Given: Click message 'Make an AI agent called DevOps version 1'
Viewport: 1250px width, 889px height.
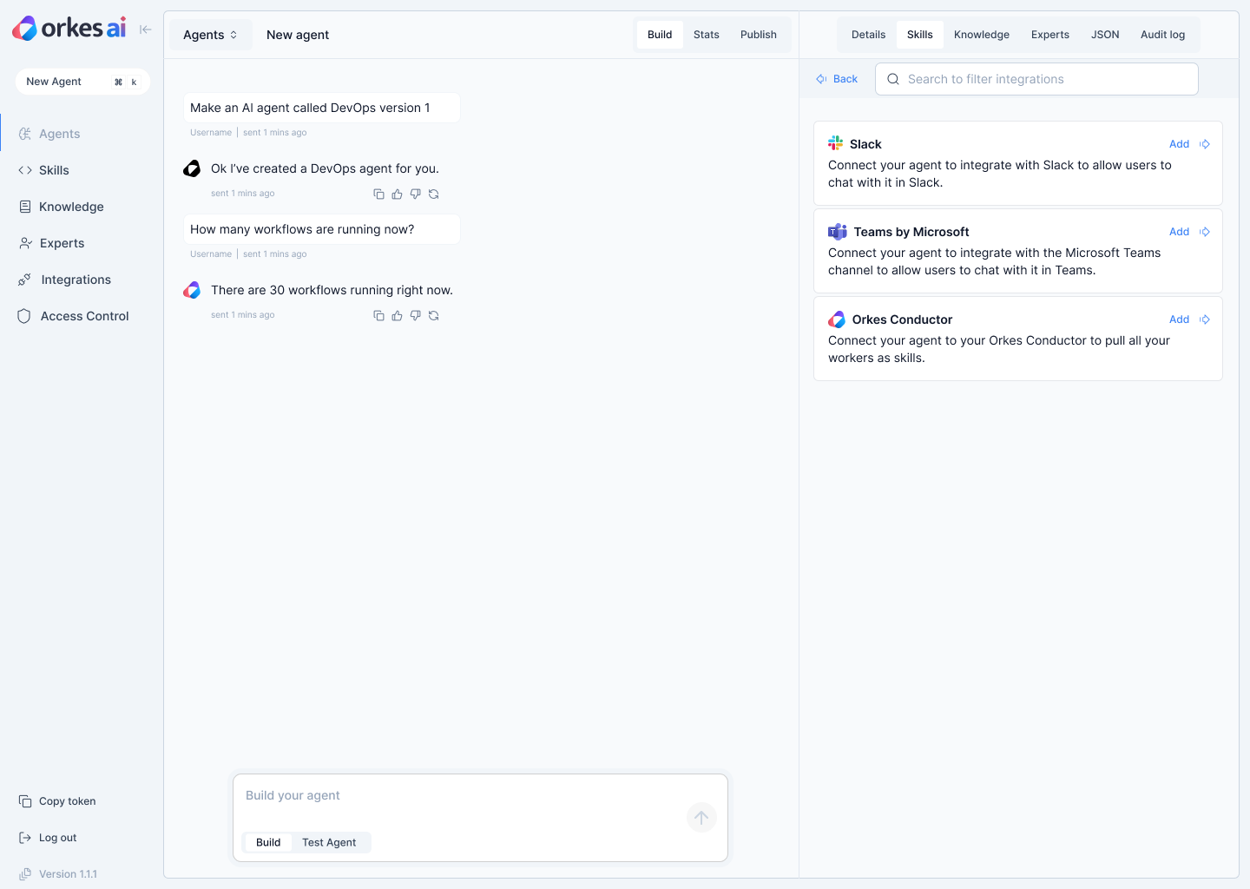Looking at the screenshot, I should (x=321, y=108).
